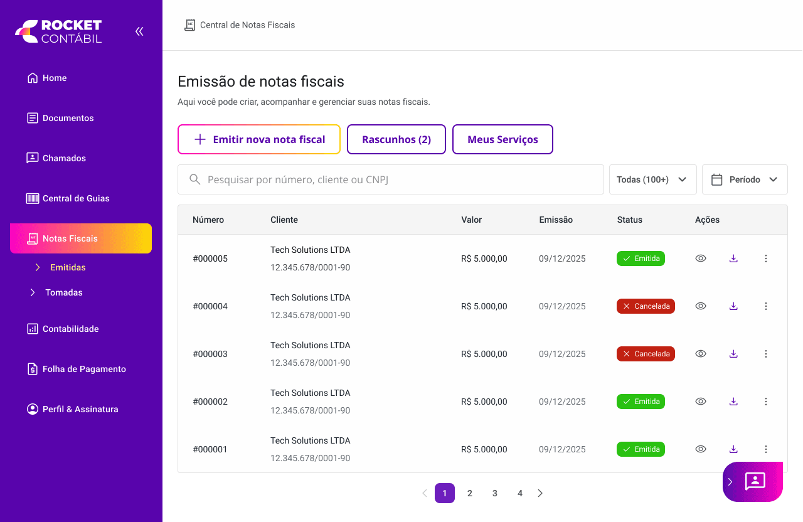The image size is (803, 522).
Task: Download invoice #000001
Action: point(733,449)
